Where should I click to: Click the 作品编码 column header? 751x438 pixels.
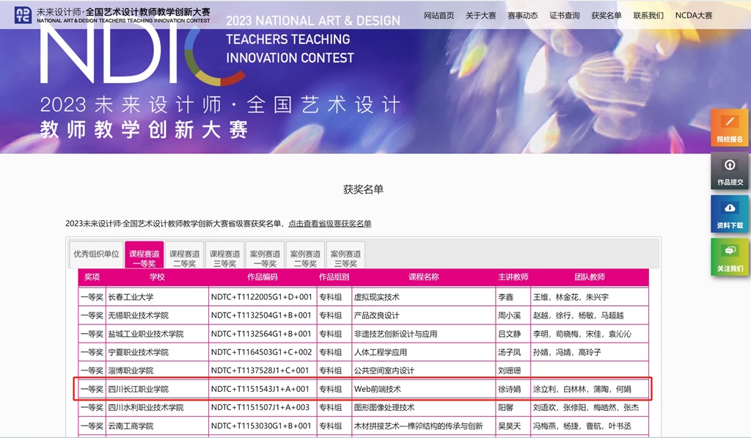(263, 277)
